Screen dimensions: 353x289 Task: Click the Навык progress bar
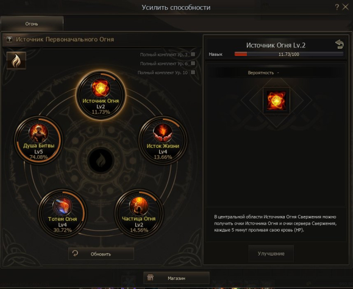289,54
